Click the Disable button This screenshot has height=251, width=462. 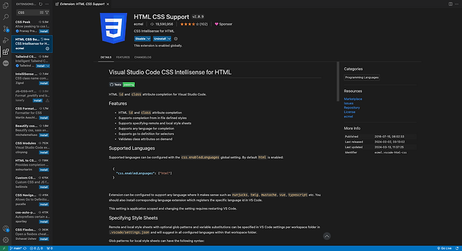140,39
